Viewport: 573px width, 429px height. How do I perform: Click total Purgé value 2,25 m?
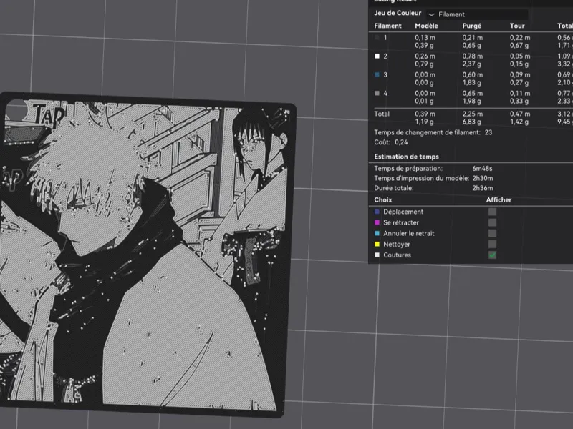point(472,114)
